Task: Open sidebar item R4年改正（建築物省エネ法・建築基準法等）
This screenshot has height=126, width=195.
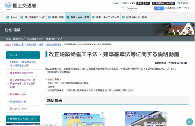Action: point(23,64)
